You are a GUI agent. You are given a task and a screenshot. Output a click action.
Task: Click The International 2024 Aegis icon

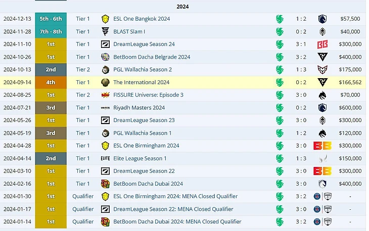click(105, 82)
